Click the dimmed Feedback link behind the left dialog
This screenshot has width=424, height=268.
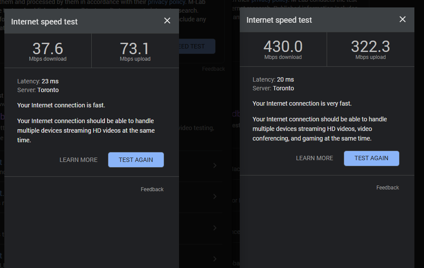pyautogui.click(x=214, y=69)
